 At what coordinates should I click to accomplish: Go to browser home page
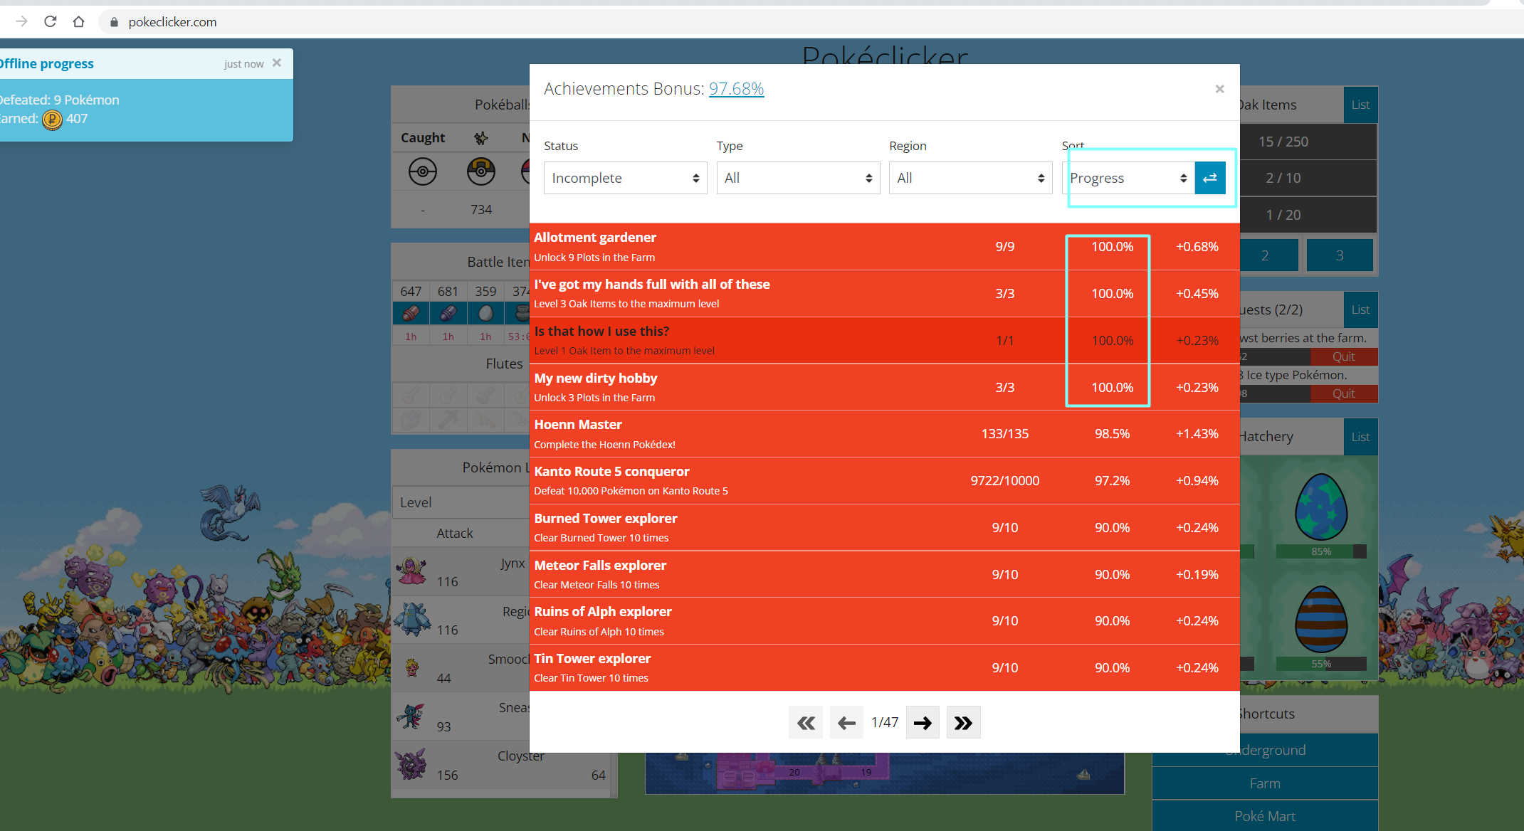(x=78, y=22)
